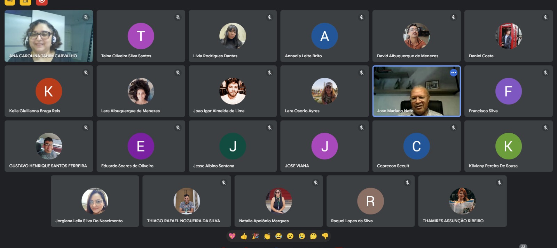Click muted mic icon on Keila Giullianna's tile
Viewport: 557px width, 248px height.
pyautogui.click(x=86, y=73)
